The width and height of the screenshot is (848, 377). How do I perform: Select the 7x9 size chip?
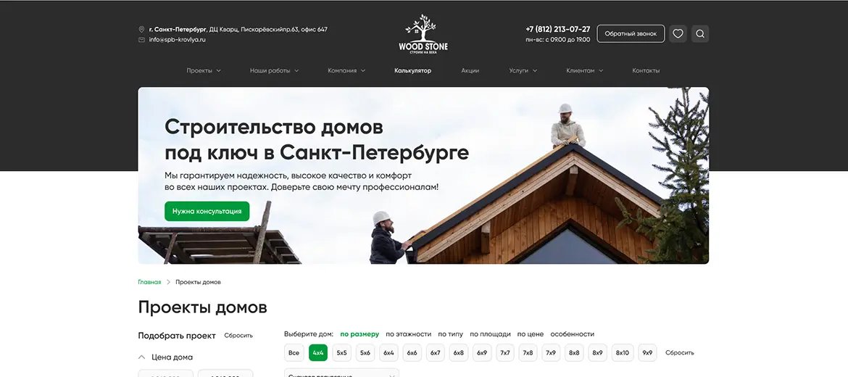[551, 352]
